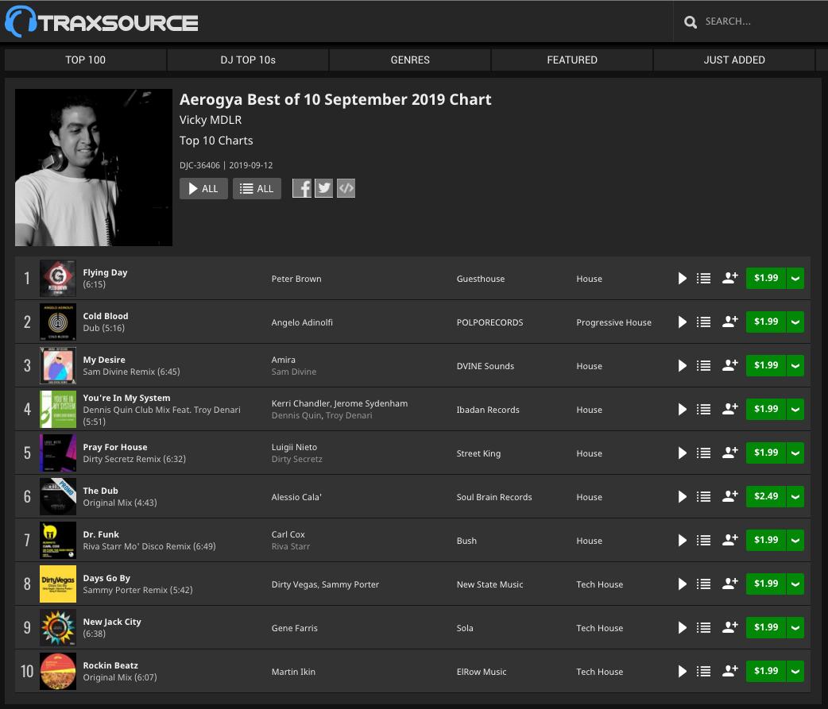Add Pray For House to queue
Screen dimensions: 828x709
[x=703, y=453]
